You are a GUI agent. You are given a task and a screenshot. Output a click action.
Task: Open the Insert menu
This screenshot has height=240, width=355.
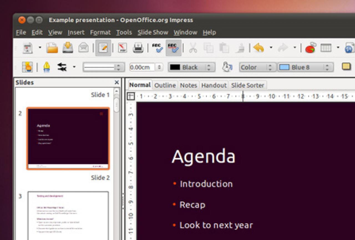pos(76,32)
